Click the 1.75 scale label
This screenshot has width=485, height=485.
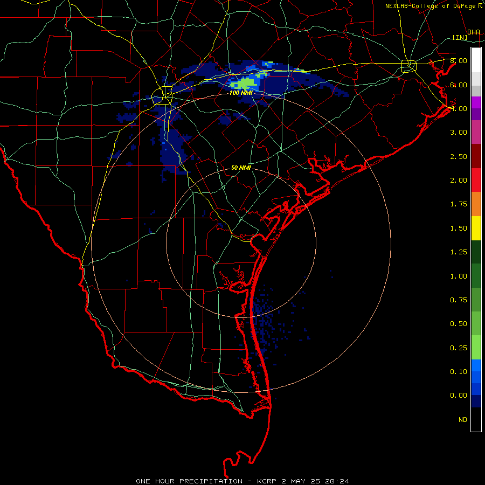click(459, 204)
